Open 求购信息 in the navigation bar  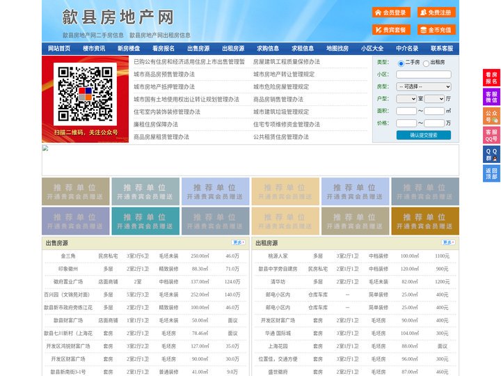[268, 49]
